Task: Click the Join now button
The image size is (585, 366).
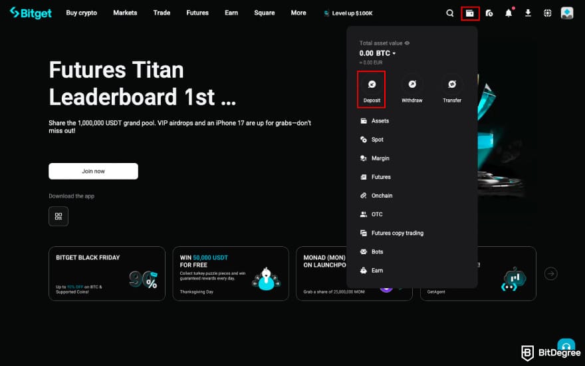Action: click(93, 171)
